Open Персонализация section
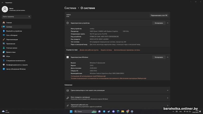Image resolution: width=203 pixels, height=114 pixels. pos(16,40)
